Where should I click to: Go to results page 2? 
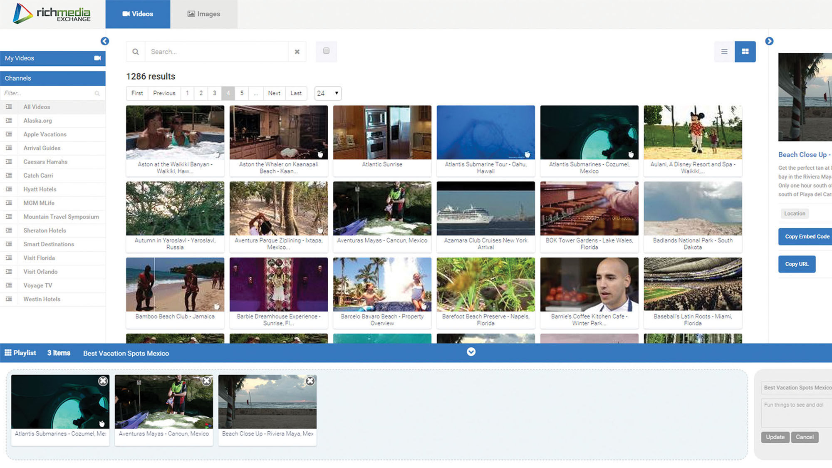201,93
